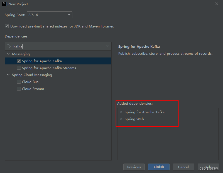Select the Messaging category label
The height and width of the screenshot is (173, 223).
(21, 54)
